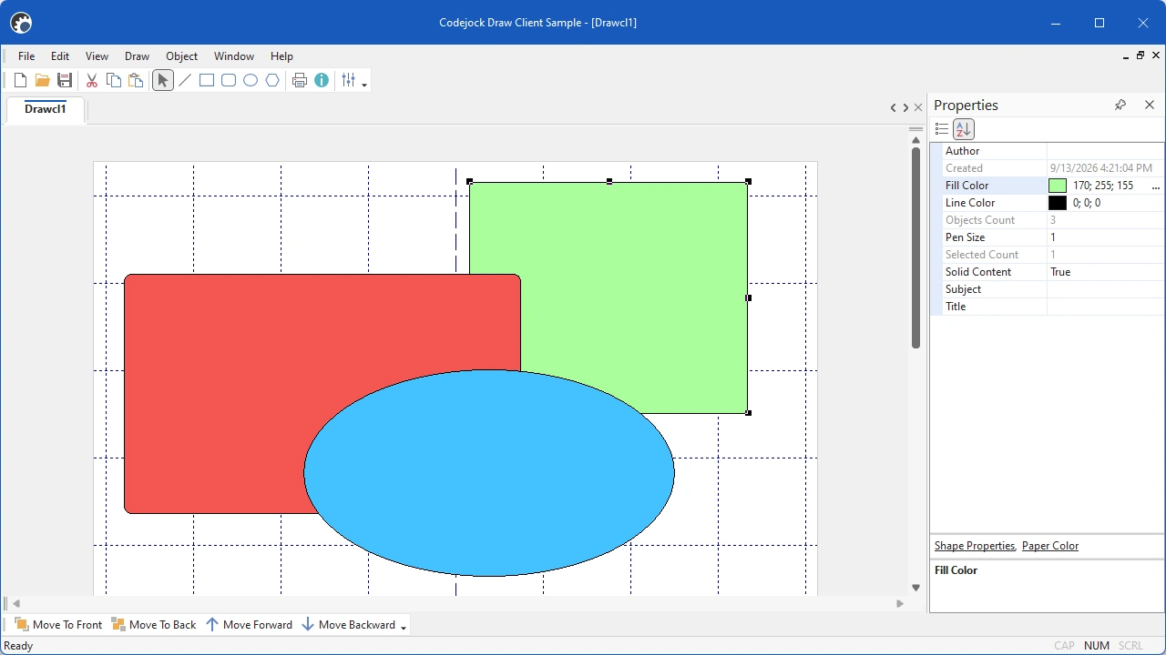
Task: Select the Drawcl1 document tab
Action: click(46, 109)
